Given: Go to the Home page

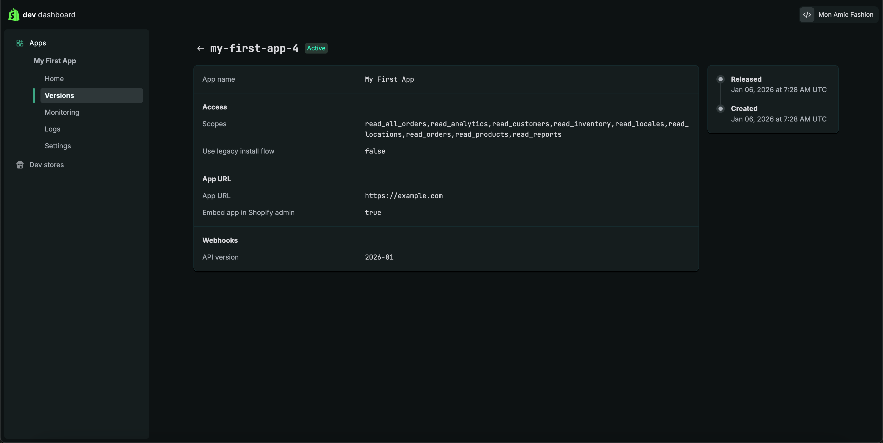Looking at the screenshot, I should coord(54,79).
